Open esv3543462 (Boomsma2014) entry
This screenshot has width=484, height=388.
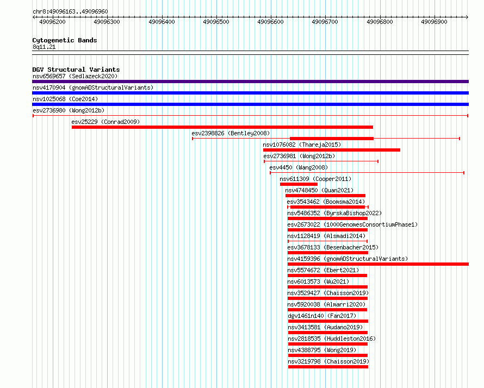[326, 202]
